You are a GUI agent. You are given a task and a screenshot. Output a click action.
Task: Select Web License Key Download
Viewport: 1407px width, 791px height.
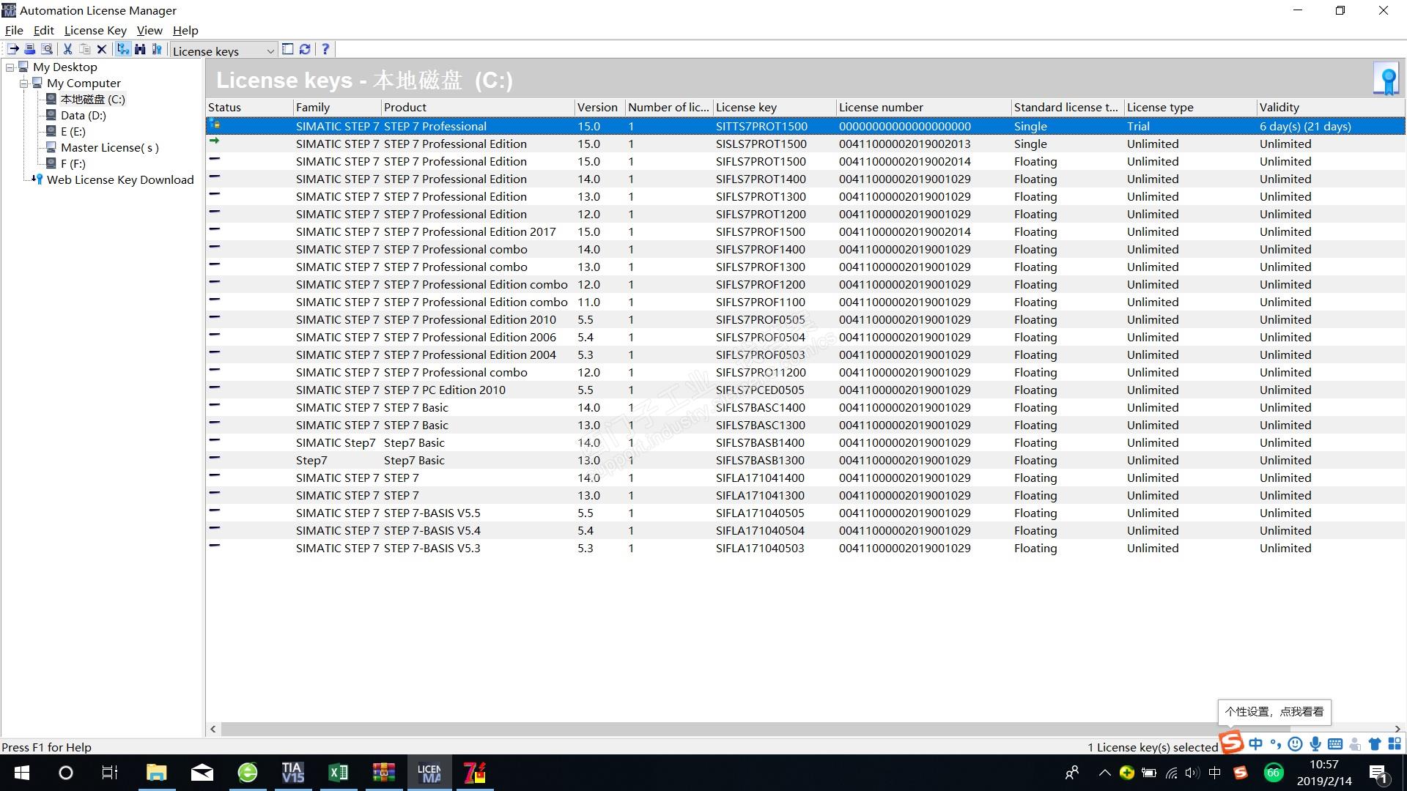click(x=120, y=180)
